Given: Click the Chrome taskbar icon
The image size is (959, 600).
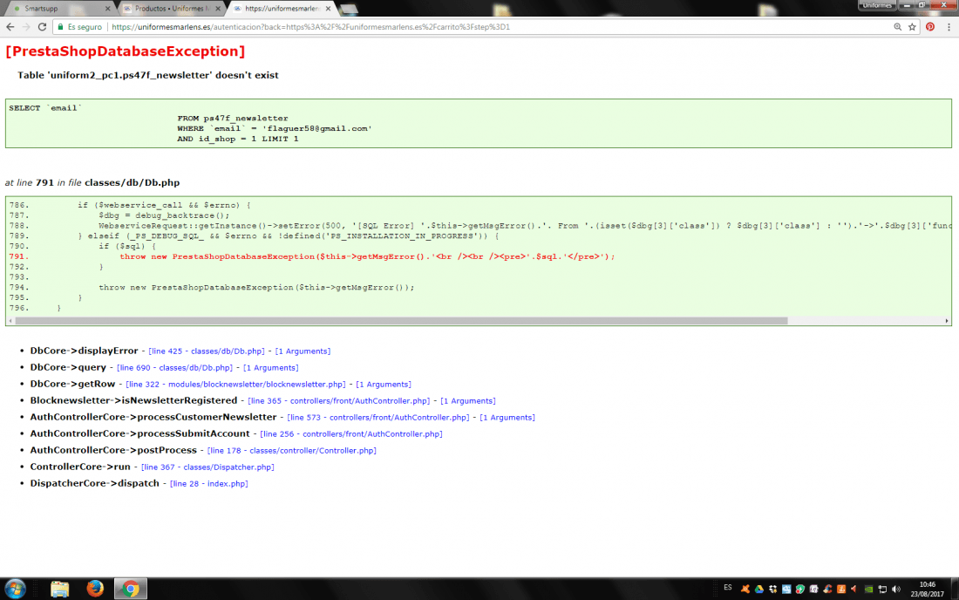Looking at the screenshot, I should [130, 589].
